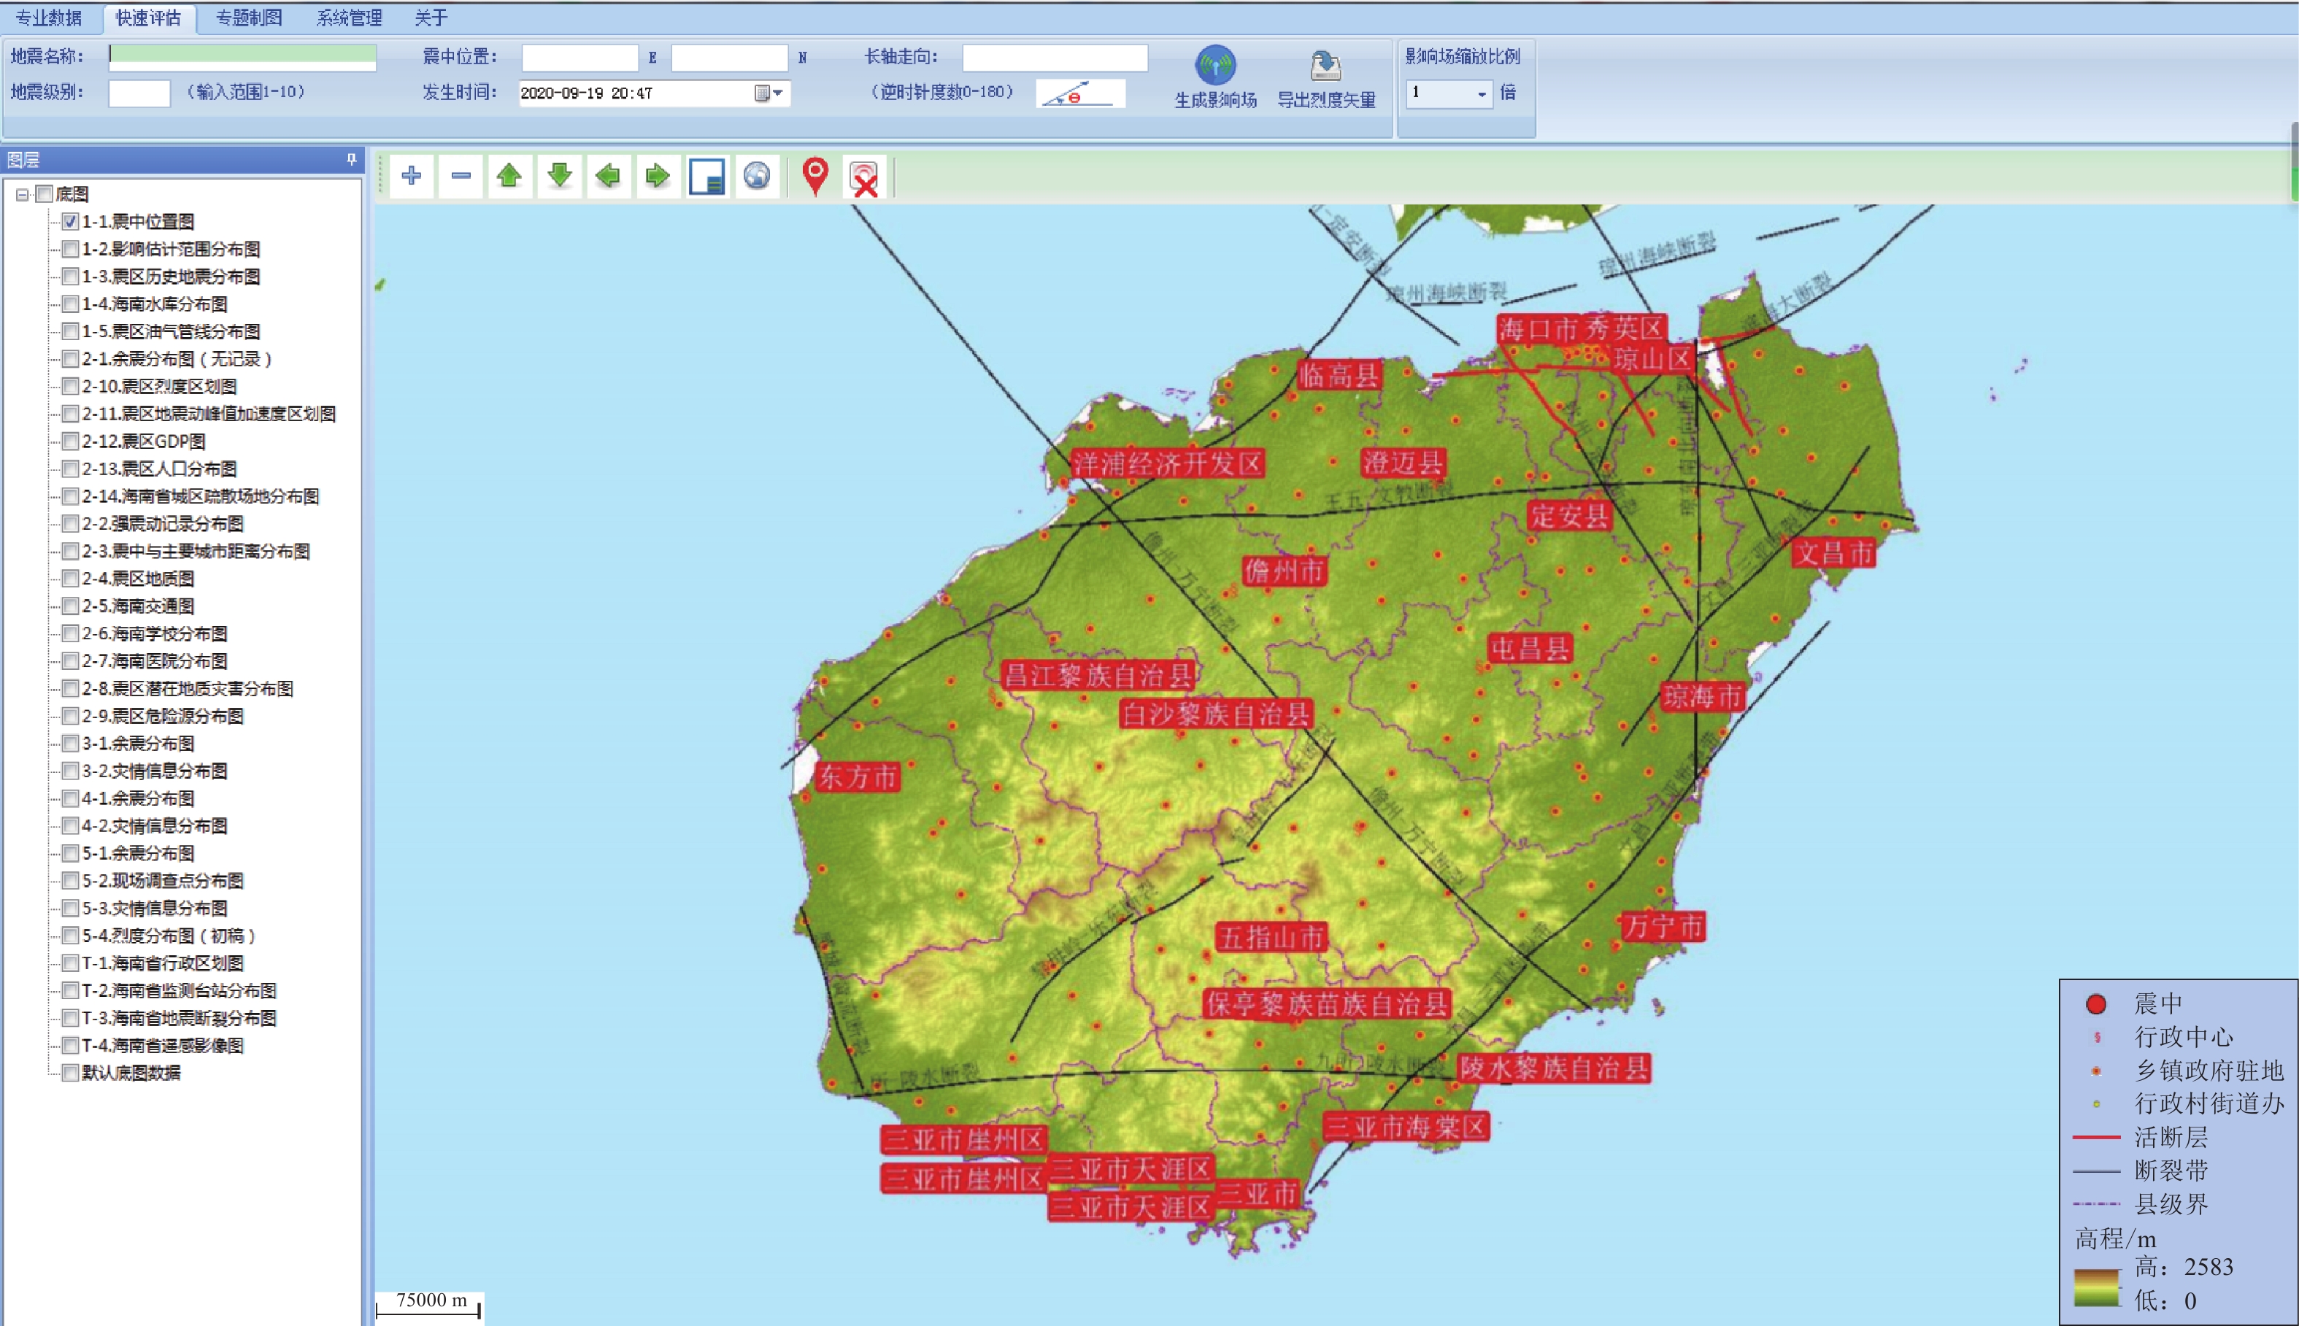Pan the map up with green arrow
The width and height of the screenshot is (2299, 1326).
(510, 176)
